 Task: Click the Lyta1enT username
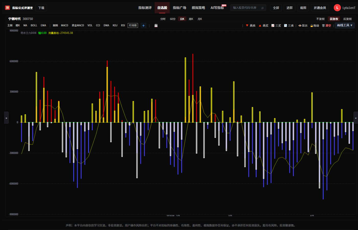[349, 8]
